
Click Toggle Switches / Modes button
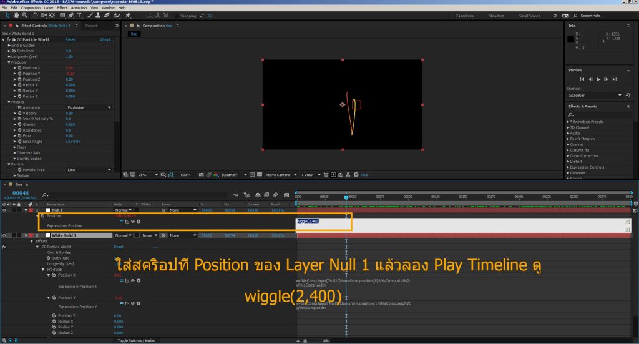point(137,340)
